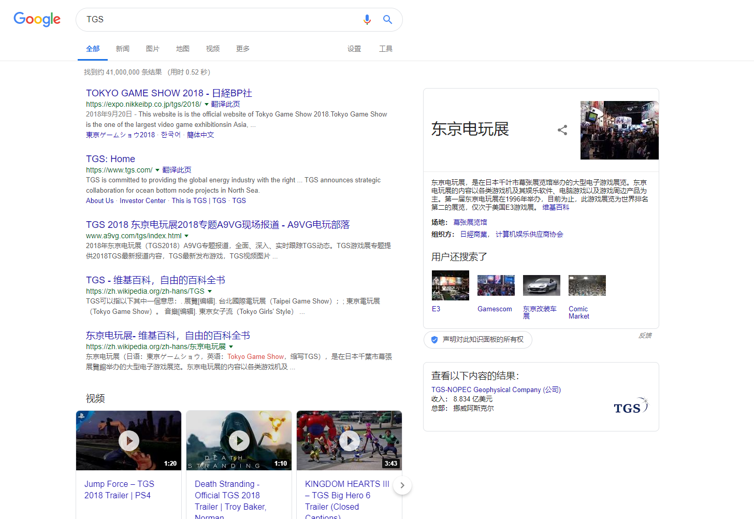Play the Kingdom Hearts III video
This screenshot has width=754, height=519.
(350, 441)
